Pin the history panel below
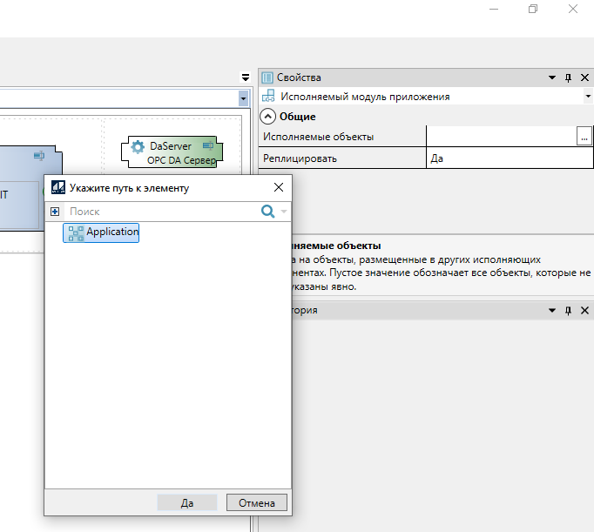The height and width of the screenshot is (532, 594). pyautogui.click(x=569, y=311)
